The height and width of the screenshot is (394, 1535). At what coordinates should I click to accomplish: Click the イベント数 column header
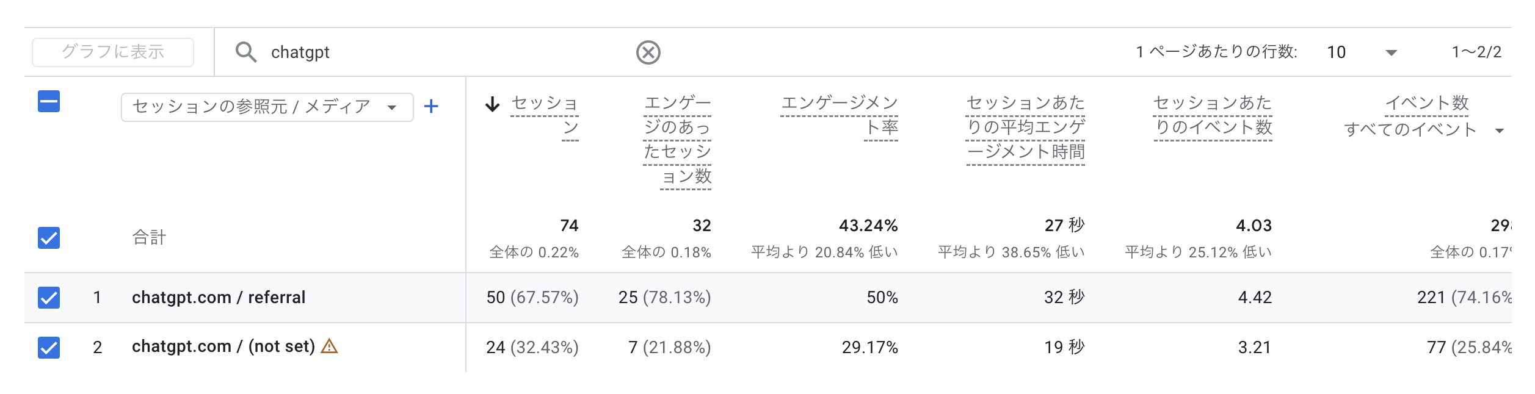click(x=1427, y=102)
